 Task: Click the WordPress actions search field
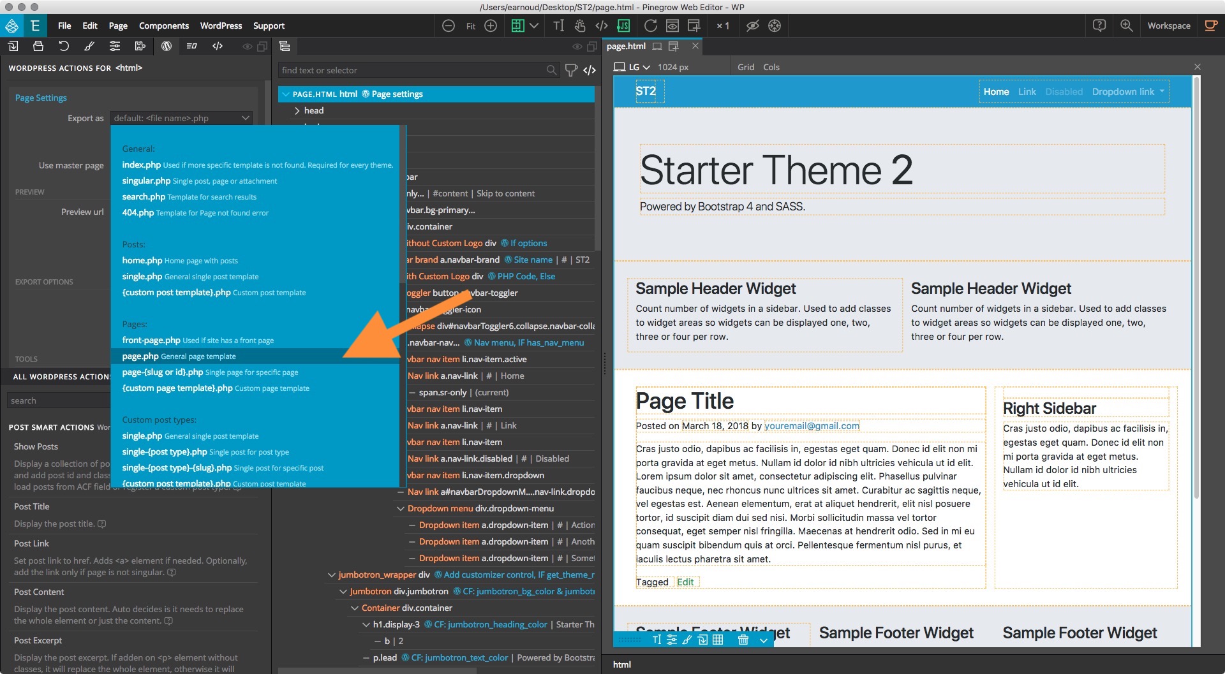tap(59, 400)
